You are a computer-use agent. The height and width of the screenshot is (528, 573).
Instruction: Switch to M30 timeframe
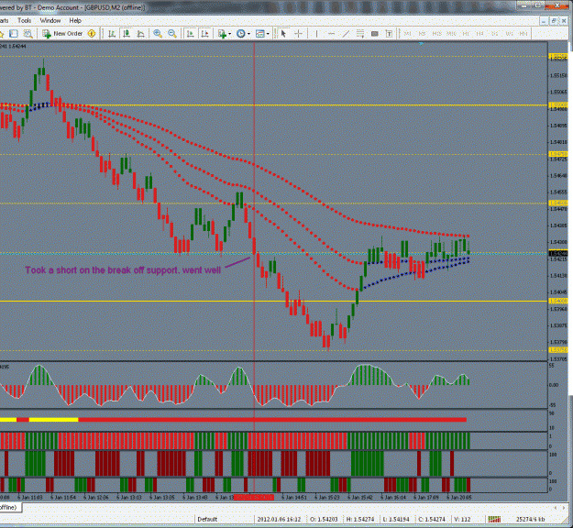[x=451, y=34]
